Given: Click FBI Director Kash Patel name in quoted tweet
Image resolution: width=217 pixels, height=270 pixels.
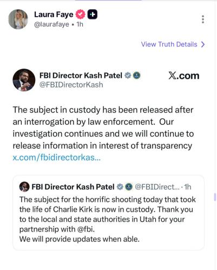Looking at the screenshot, I should point(73,187).
